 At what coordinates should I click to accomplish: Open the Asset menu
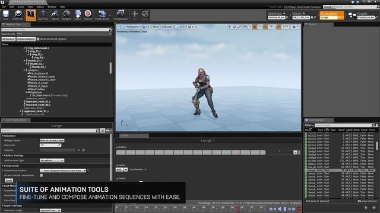tap(21, 7)
